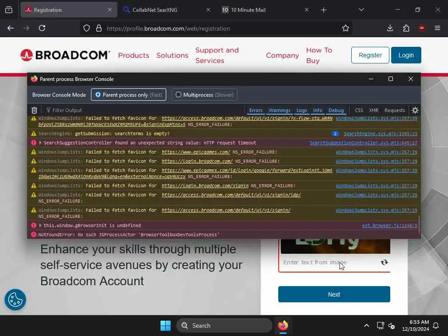
Task: Open the access.broadcom.com signin/idp link
Action: [x=231, y=195]
